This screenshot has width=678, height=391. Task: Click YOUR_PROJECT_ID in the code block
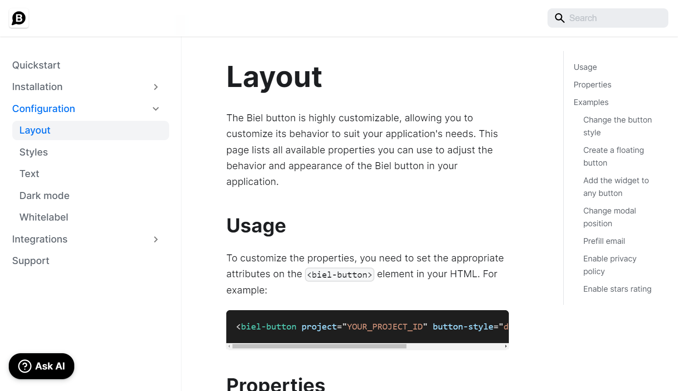click(x=385, y=327)
